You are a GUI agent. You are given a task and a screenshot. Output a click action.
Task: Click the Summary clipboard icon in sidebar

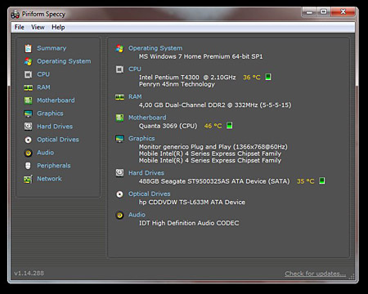tap(28, 48)
